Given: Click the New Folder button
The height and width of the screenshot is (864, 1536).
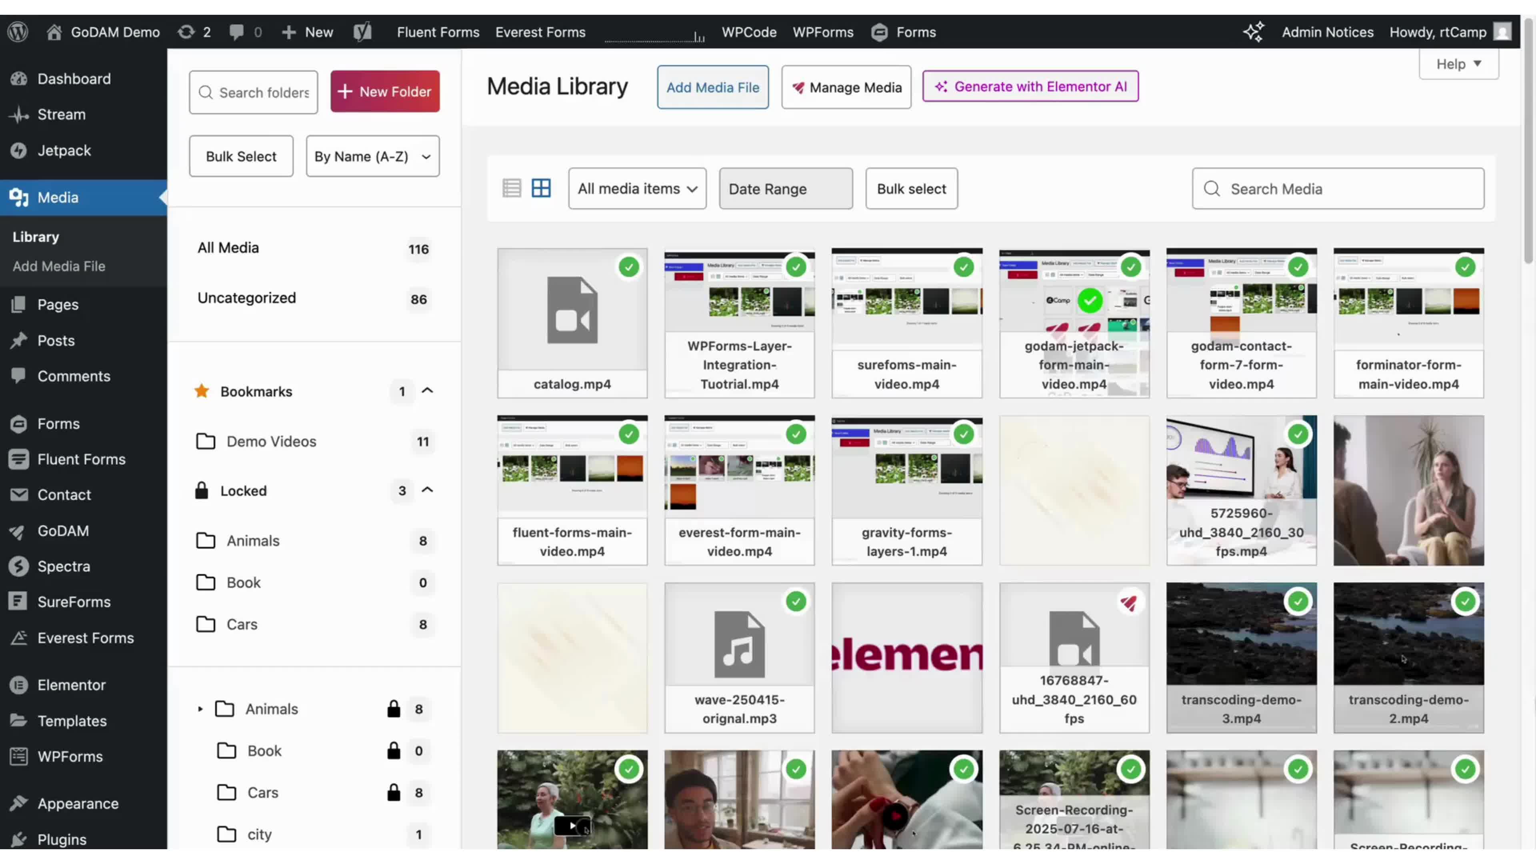Looking at the screenshot, I should click(x=384, y=91).
